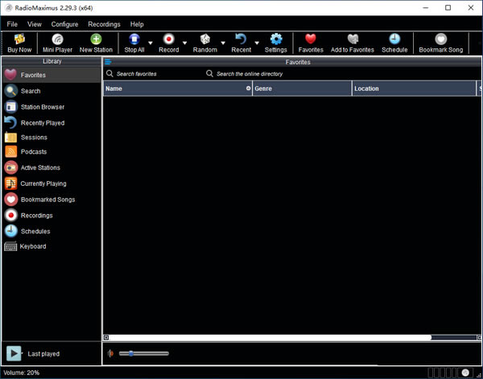Expand the Record dropdown arrow

(185, 43)
